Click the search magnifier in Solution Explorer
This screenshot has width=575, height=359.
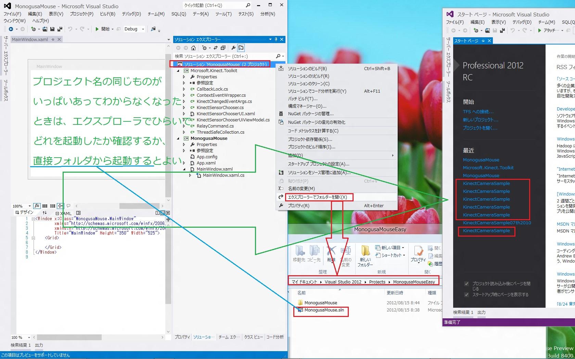click(278, 56)
